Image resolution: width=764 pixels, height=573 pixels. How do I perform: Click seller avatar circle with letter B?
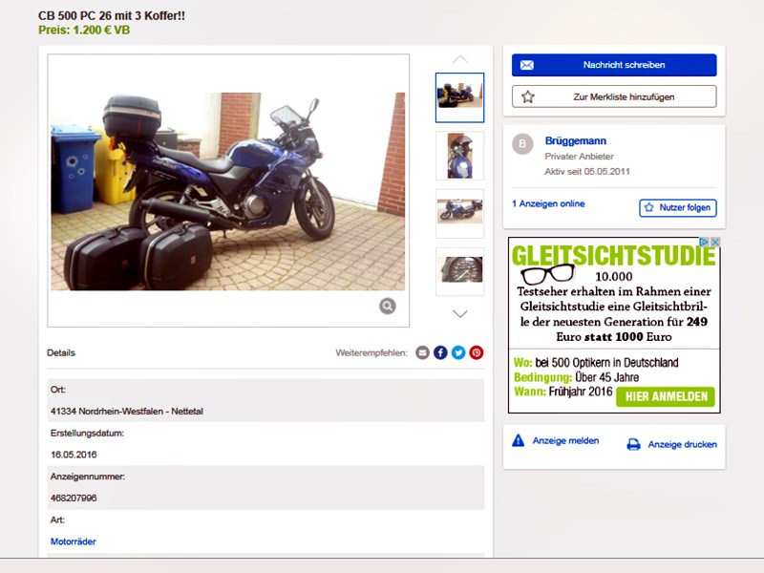coord(522,144)
